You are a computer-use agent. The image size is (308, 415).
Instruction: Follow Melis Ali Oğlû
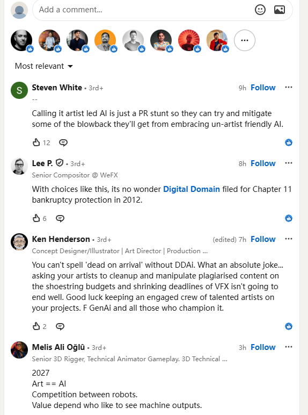point(263,347)
